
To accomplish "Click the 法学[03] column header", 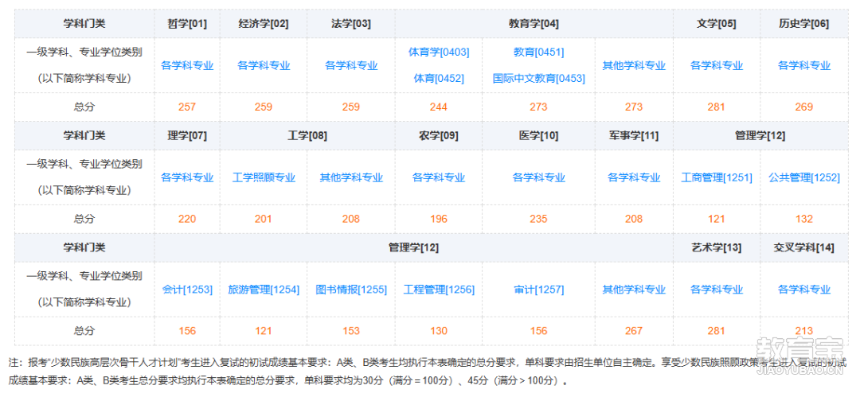I will [351, 24].
